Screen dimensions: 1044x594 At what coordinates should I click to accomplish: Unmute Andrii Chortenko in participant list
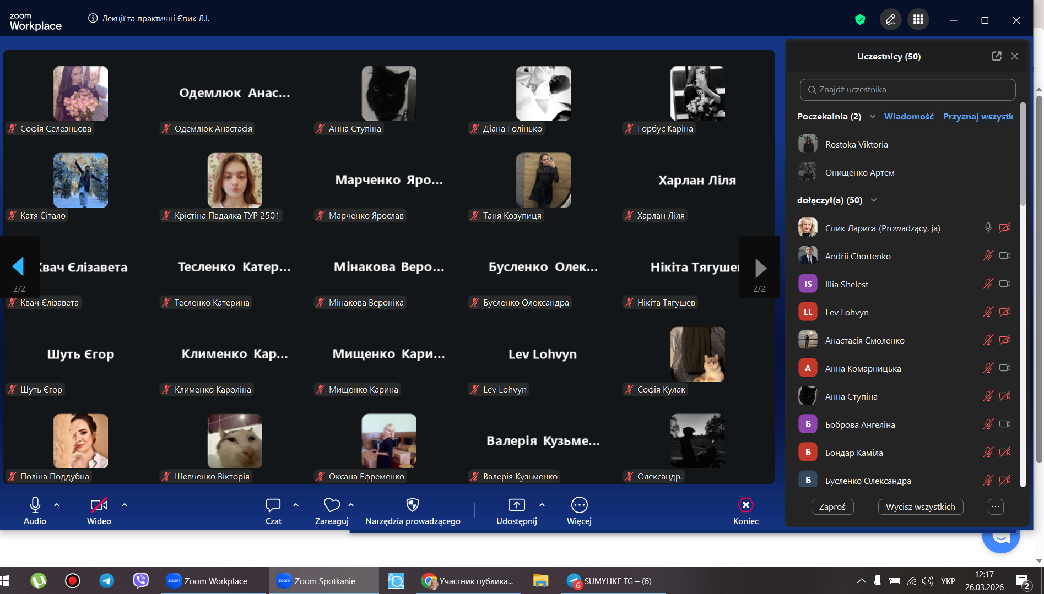coord(988,256)
